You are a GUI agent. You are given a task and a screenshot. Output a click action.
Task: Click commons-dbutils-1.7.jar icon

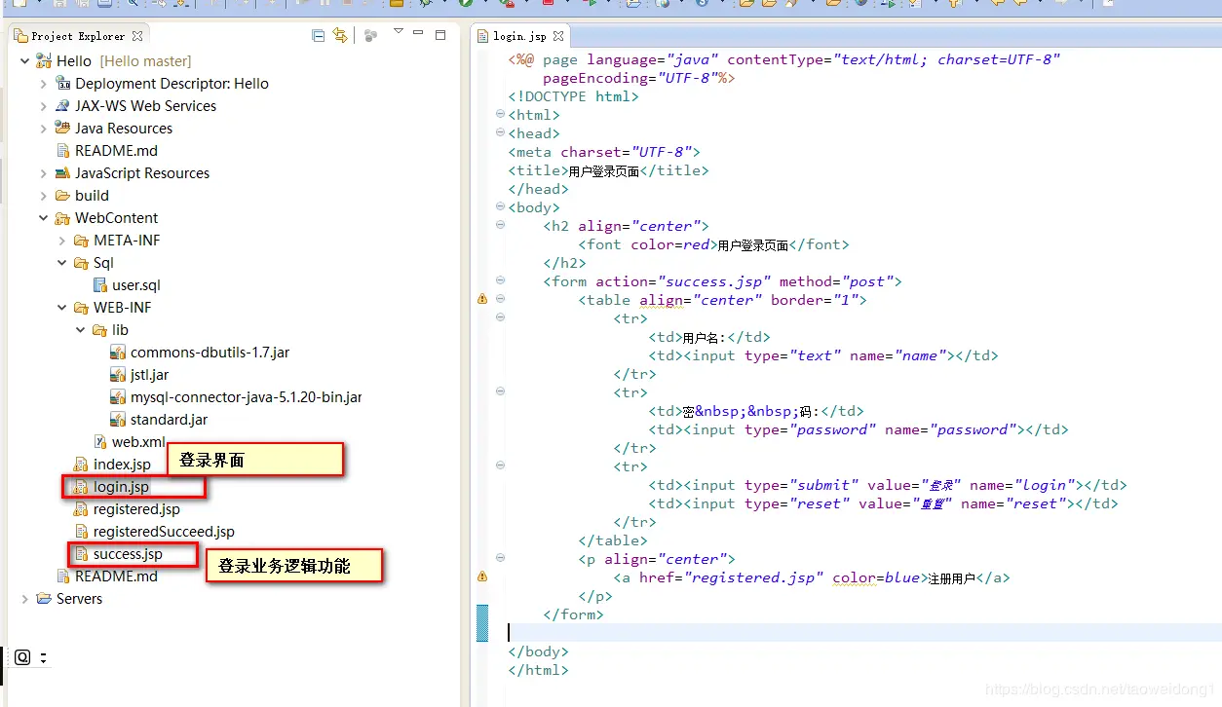(x=118, y=353)
